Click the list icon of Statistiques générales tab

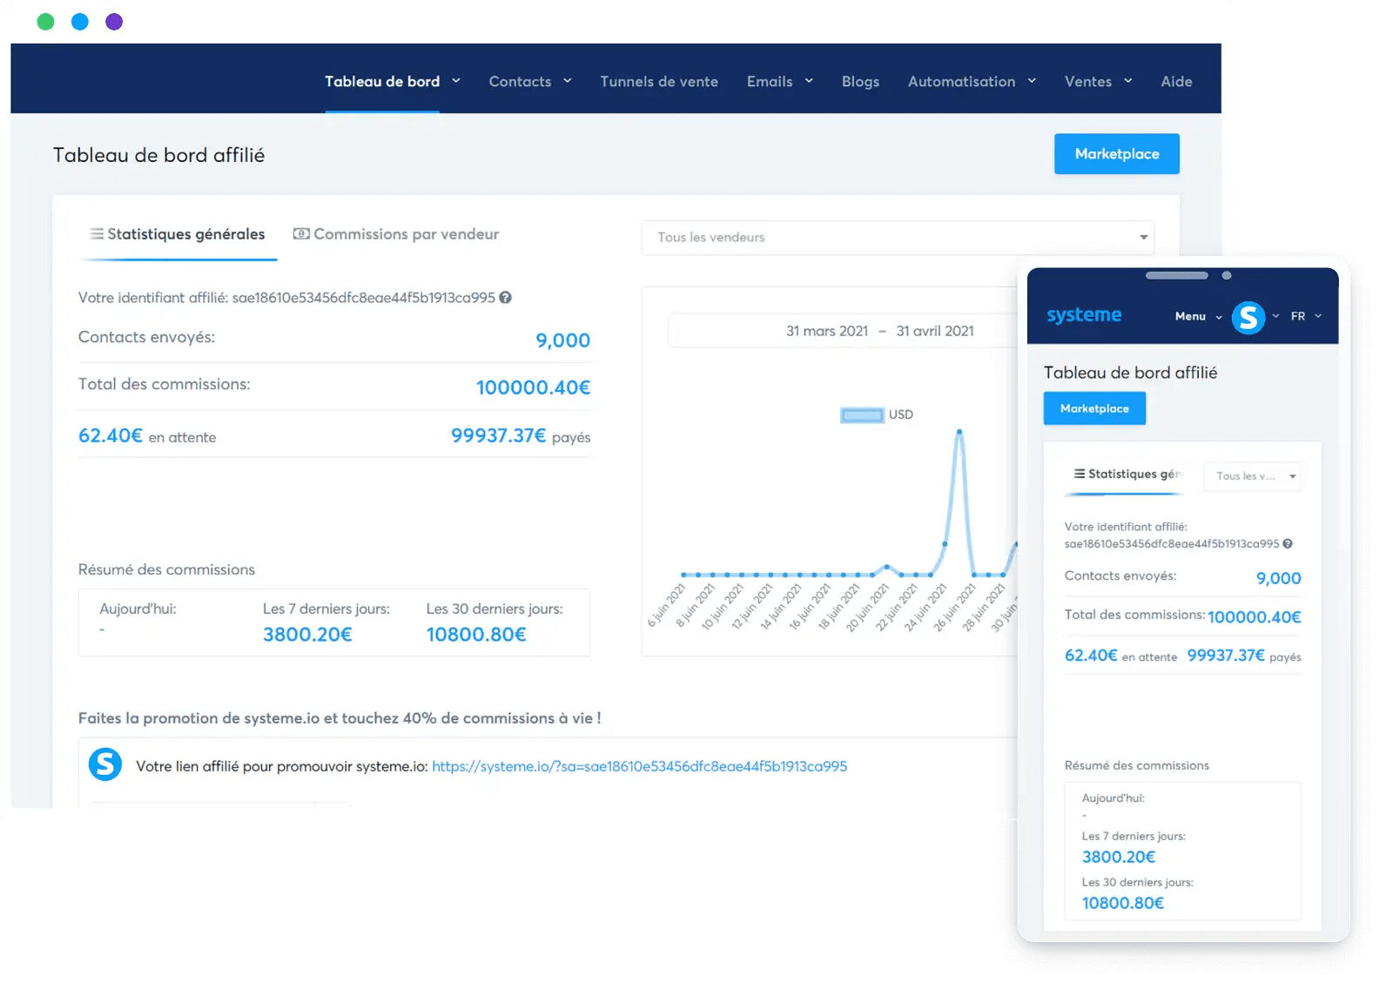click(97, 234)
